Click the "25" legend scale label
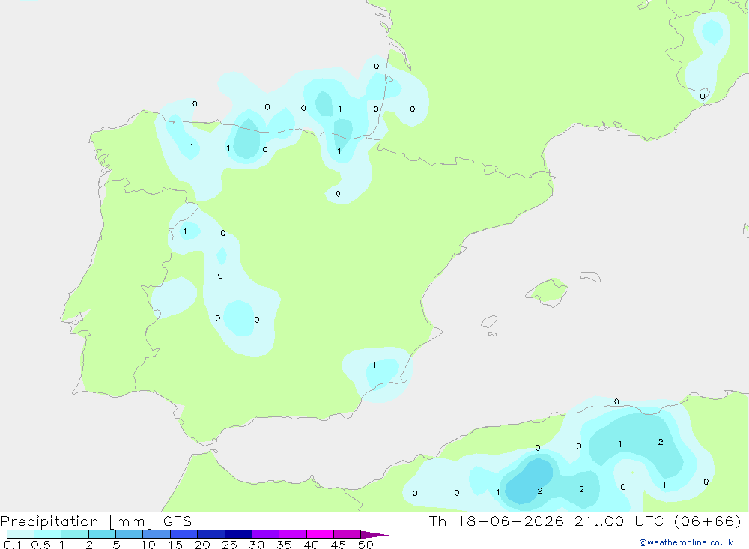The height and width of the screenshot is (549, 749). tap(229, 545)
